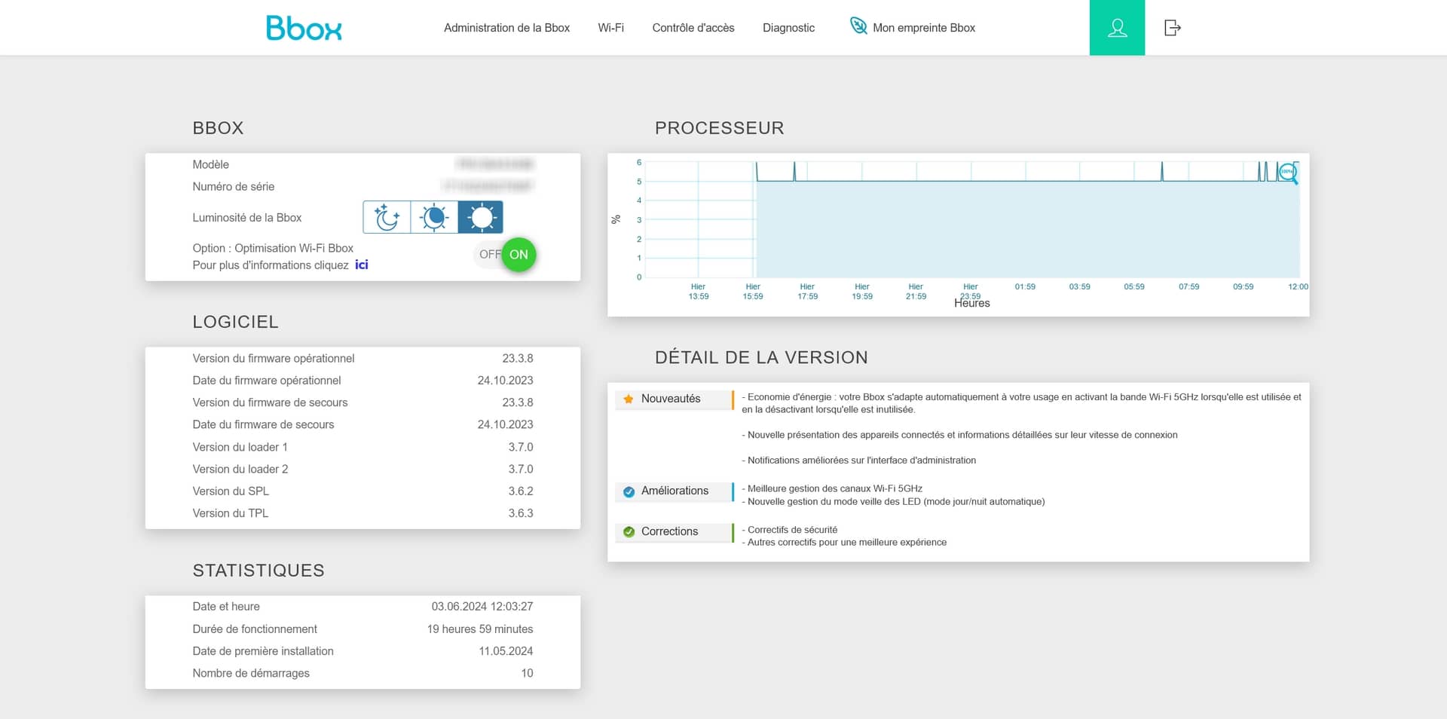This screenshot has width=1447, height=719.
Task: Click the logout icon
Action: [1172, 28]
